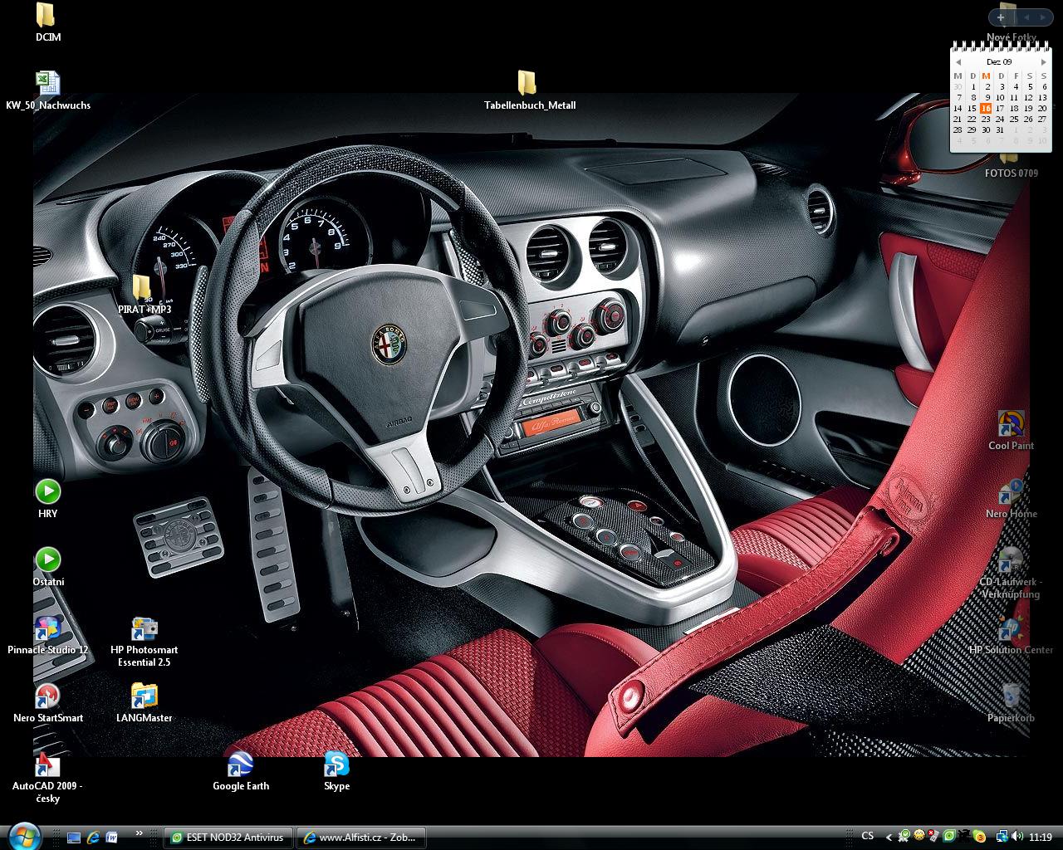Select the Cool Paint shortcut

point(1011,425)
